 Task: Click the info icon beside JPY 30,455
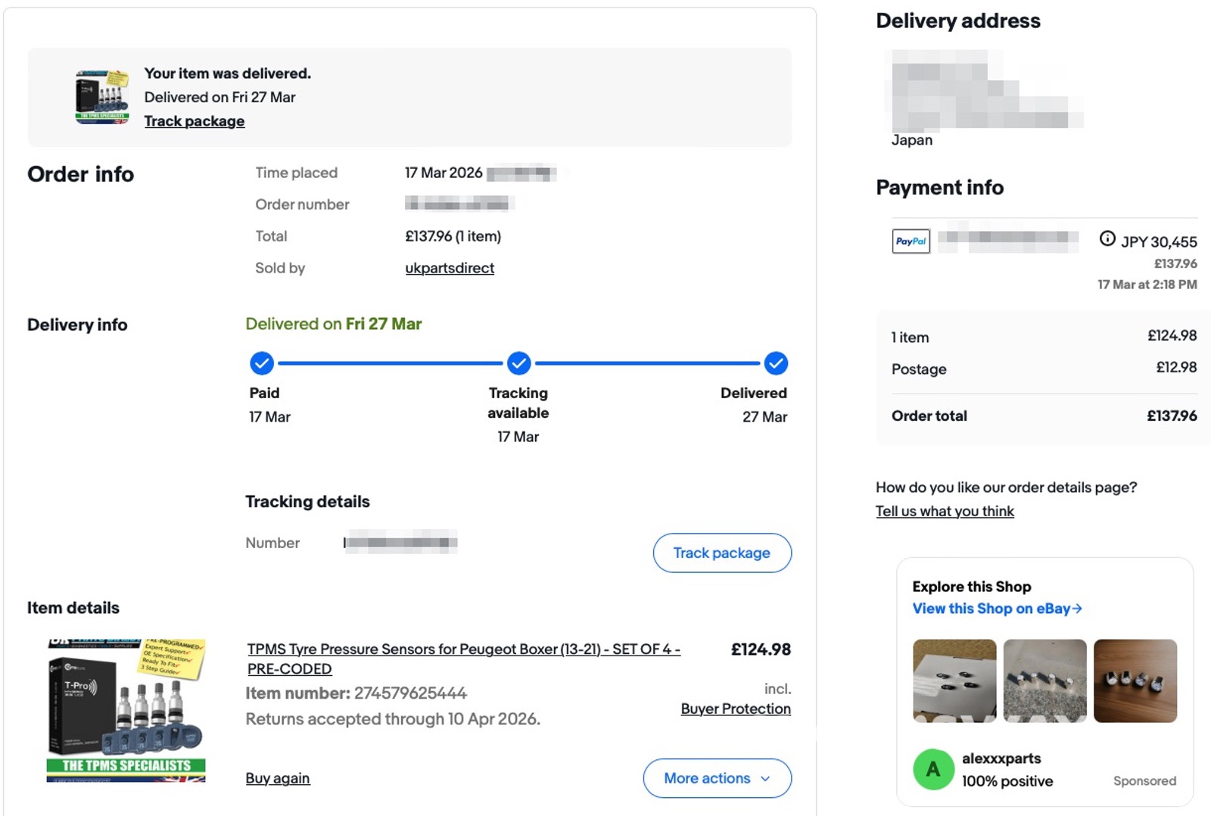[x=1107, y=239]
